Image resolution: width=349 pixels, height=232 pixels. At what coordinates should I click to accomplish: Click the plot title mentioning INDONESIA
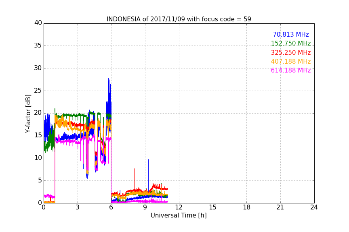[179, 19]
